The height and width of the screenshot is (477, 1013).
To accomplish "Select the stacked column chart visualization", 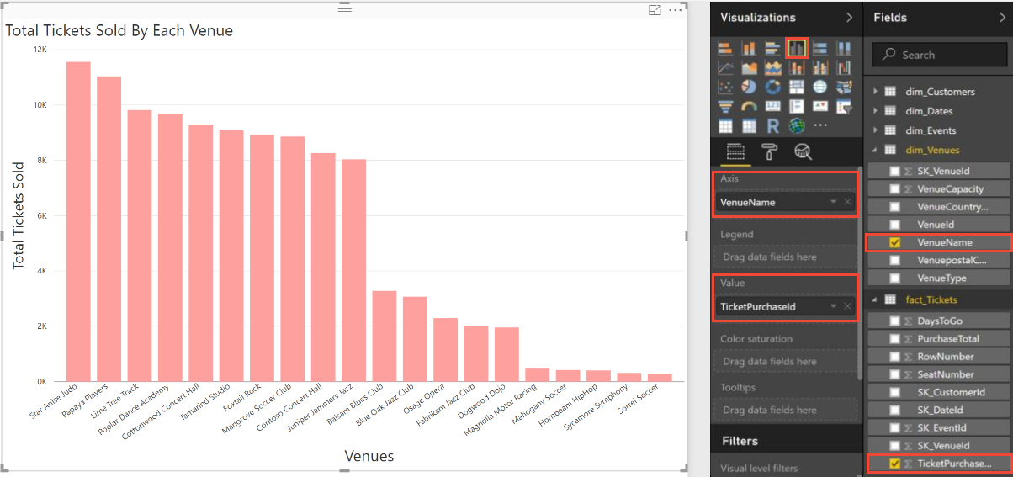I will click(x=749, y=48).
